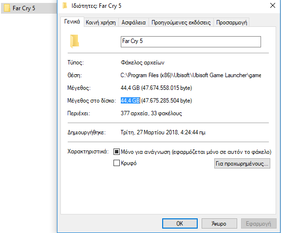
Task: Select the Far Cry 5 folder icon in explorer
Action: pos(7,8)
